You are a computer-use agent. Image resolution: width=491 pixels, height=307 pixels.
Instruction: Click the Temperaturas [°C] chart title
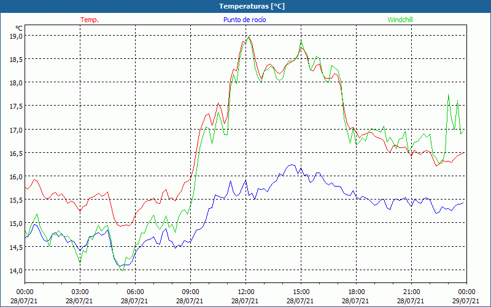click(252, 6)
